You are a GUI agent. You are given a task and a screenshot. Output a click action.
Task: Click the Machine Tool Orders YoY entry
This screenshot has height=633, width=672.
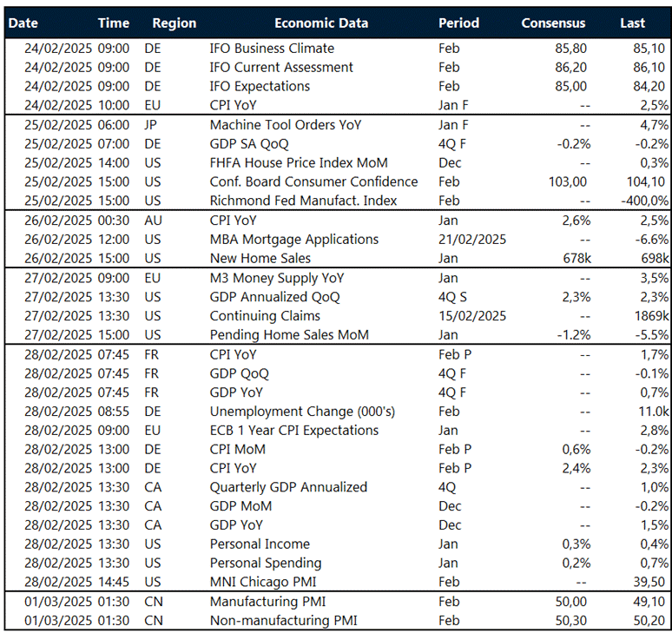click(x=286, y=125)
